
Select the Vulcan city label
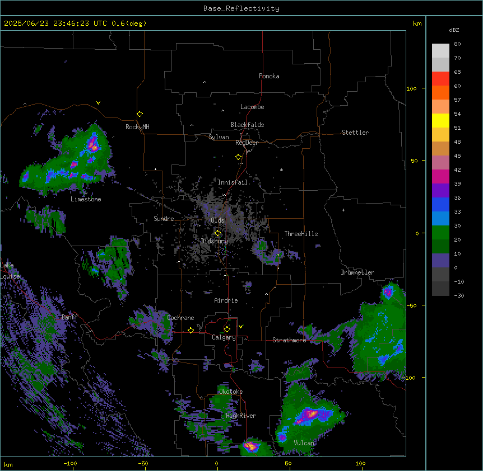pos(304,443)
